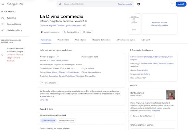
Task: Click San Bernardo character link
Action: point(146,63)
